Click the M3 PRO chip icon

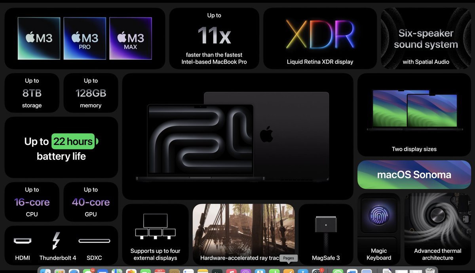coord(85,38)
